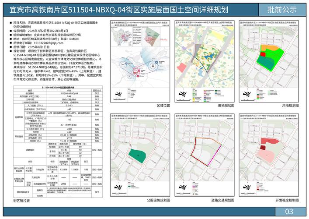Click the caption 街区管控表
This screenshot has width=309, height=219.
coord(21,201)
